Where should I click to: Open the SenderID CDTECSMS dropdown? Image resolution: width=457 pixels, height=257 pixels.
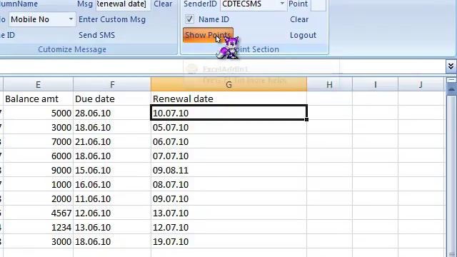(282, 4)
